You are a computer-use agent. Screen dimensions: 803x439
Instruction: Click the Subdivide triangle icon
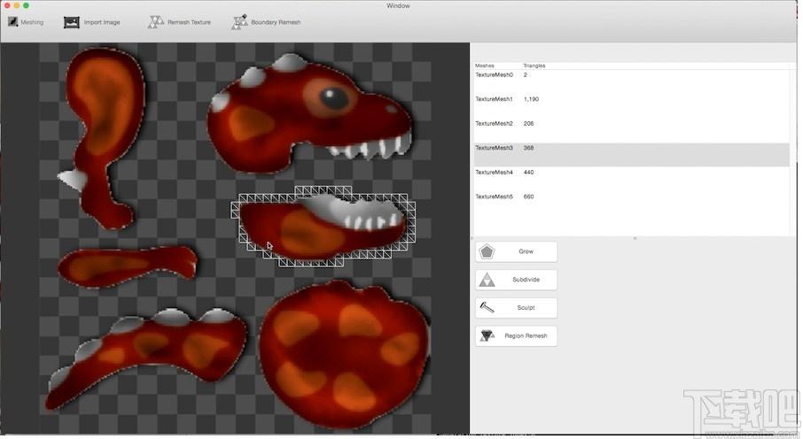(x=487, y=280)
